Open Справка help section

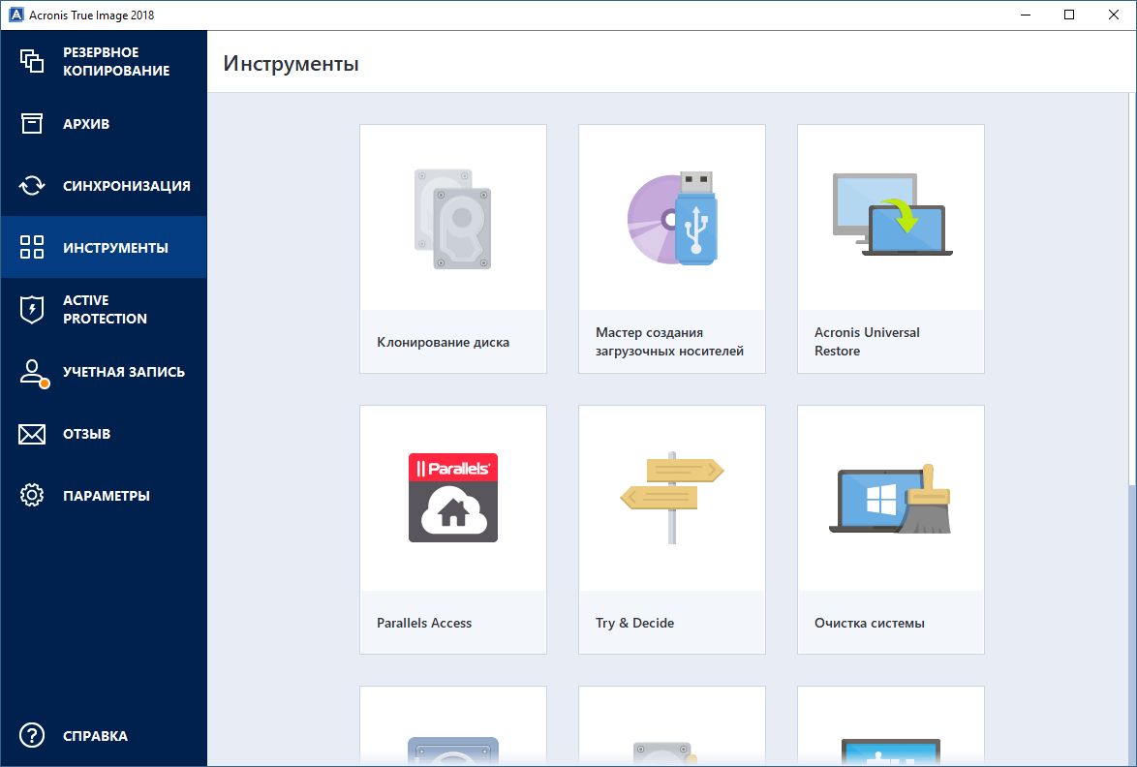(95, 736)
